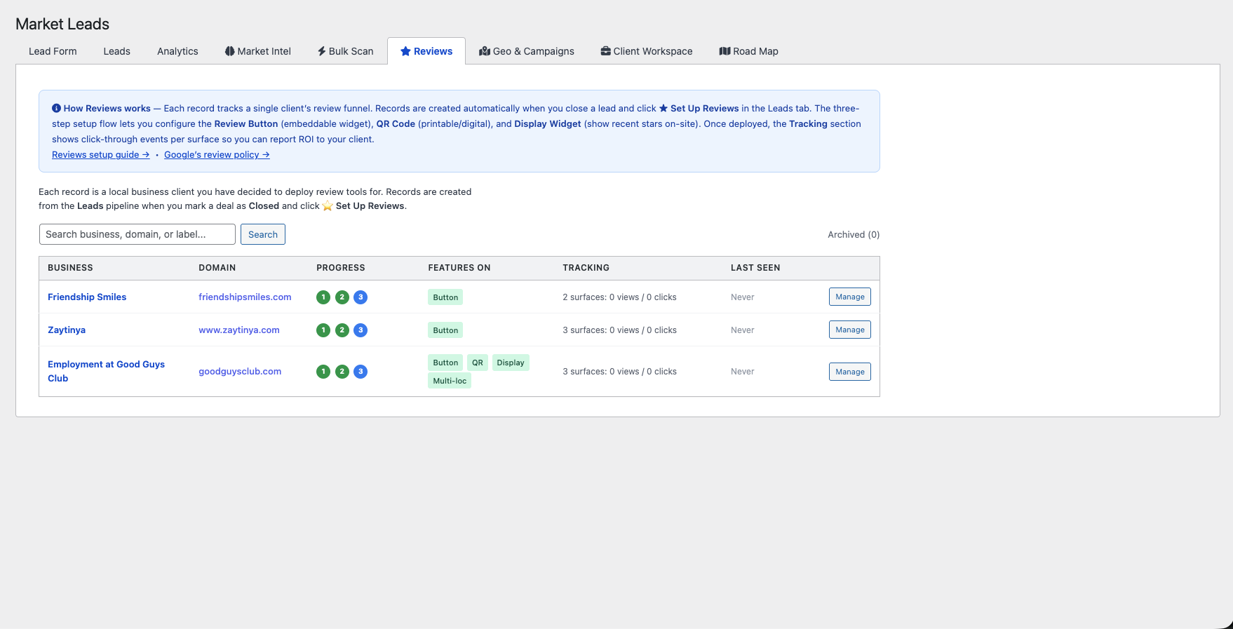This screenshot has height=629, width=1233.
Task: Visit goodguysclub.com domain link
Action: click(240, 372)
